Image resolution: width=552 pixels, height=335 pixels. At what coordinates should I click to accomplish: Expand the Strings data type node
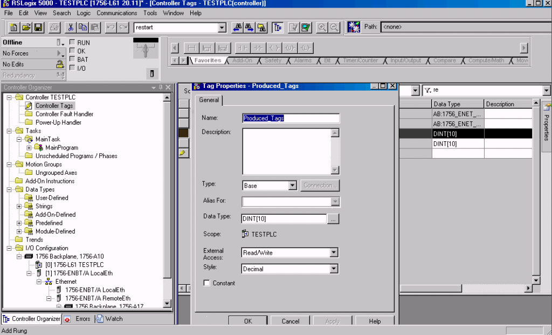coord(19,206)
